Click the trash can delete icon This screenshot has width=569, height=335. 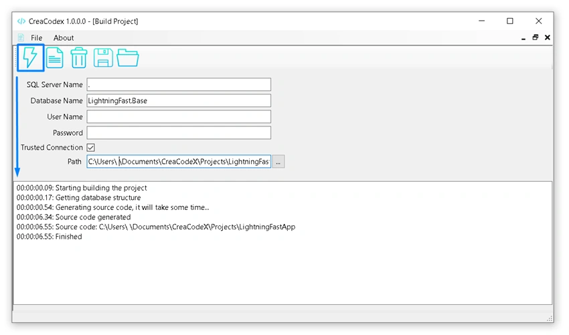[x=79, y=58]
